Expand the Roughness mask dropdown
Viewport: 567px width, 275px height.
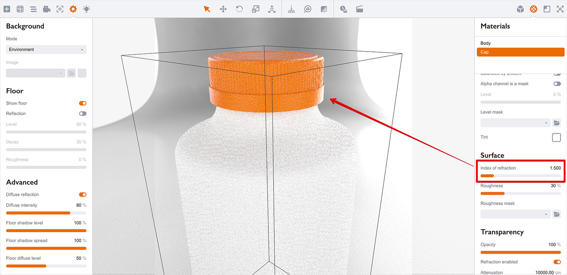coord(515,214)
